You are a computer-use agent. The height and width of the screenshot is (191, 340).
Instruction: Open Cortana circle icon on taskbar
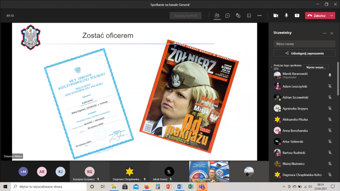point(92,187)
